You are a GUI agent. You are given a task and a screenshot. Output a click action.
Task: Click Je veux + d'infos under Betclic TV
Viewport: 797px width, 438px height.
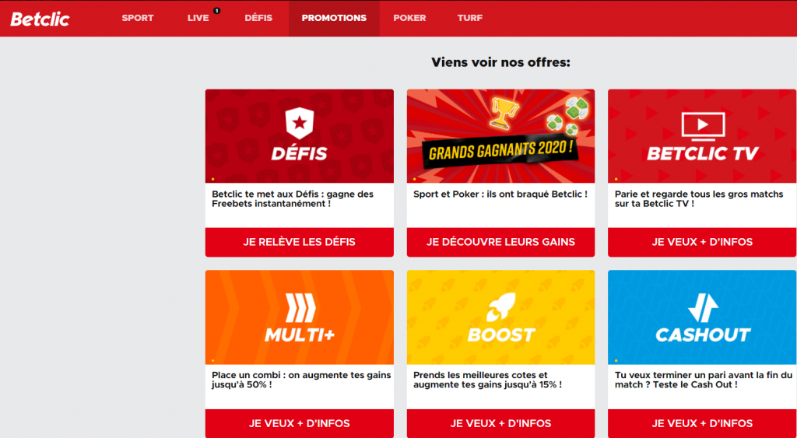pyautogui.click(x=703, y=243)
